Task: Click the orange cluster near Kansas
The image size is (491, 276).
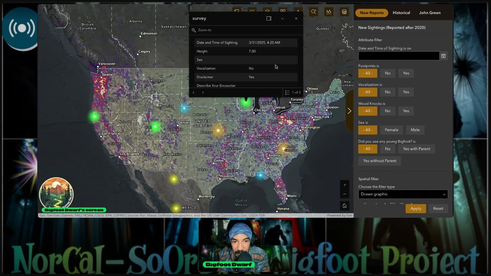Action: 218,130
